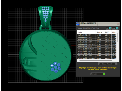Click the horizontal scrollbar under metals table
The image size is (122, 91).
(x=96, y=60)
